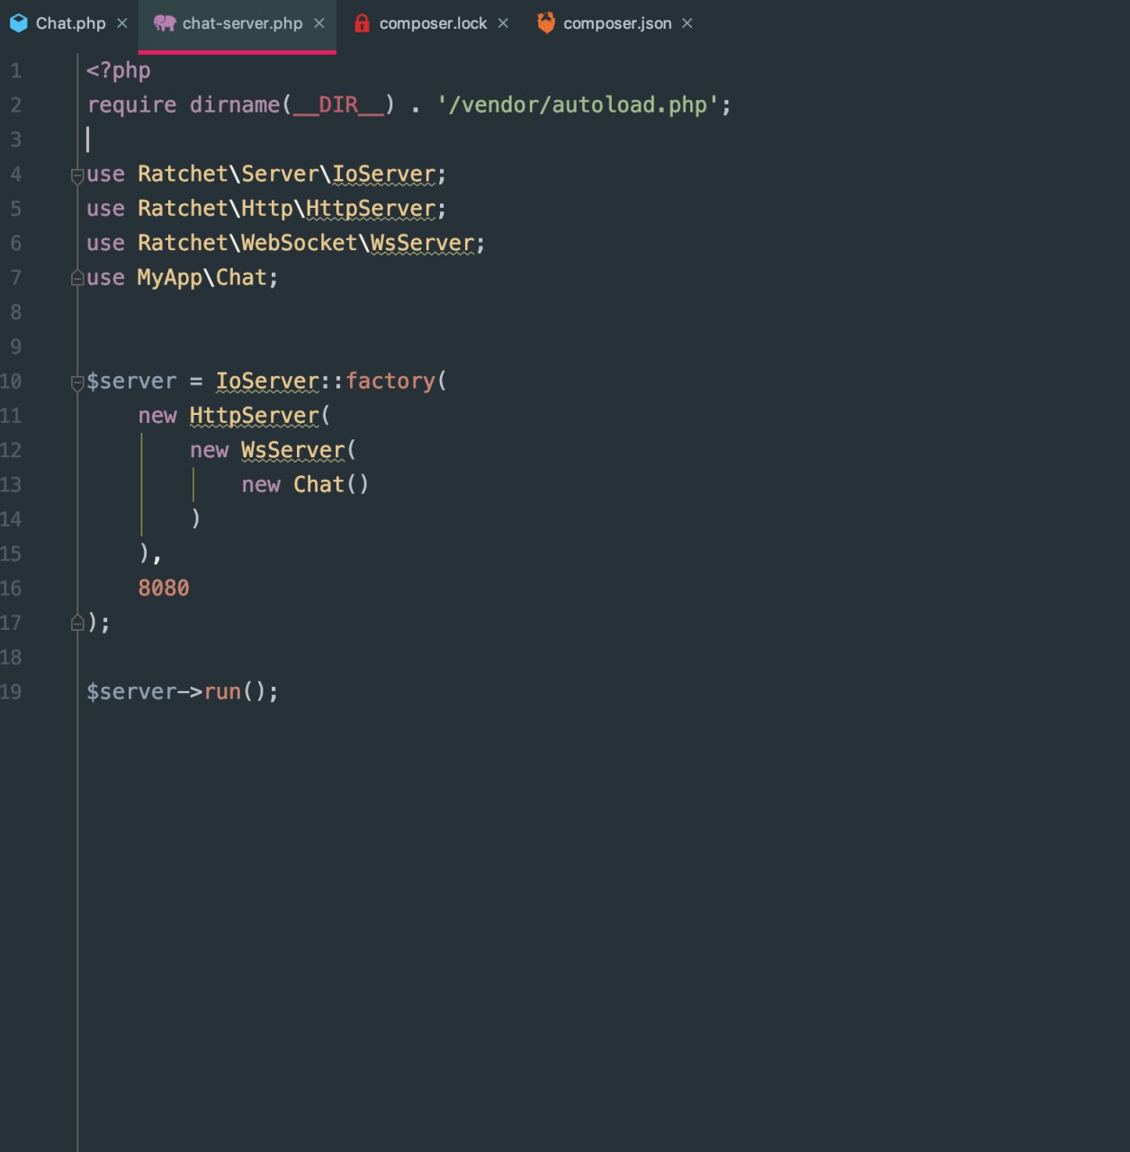Click the '$server' variable on line 10
This screenshot has width=1130, height=1152.
click(x=131, y=382)
